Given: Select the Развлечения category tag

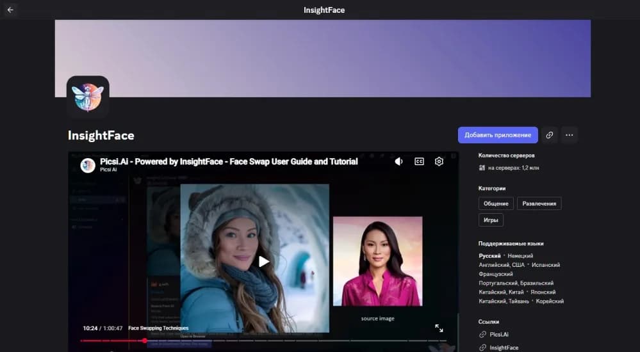Looking at the screenshot, I should tap(539, 204).
